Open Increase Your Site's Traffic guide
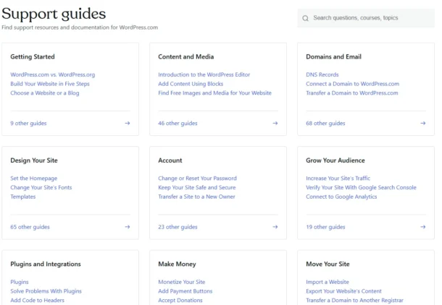The height and width of the screenshot is (305, 442). (338, 179)
